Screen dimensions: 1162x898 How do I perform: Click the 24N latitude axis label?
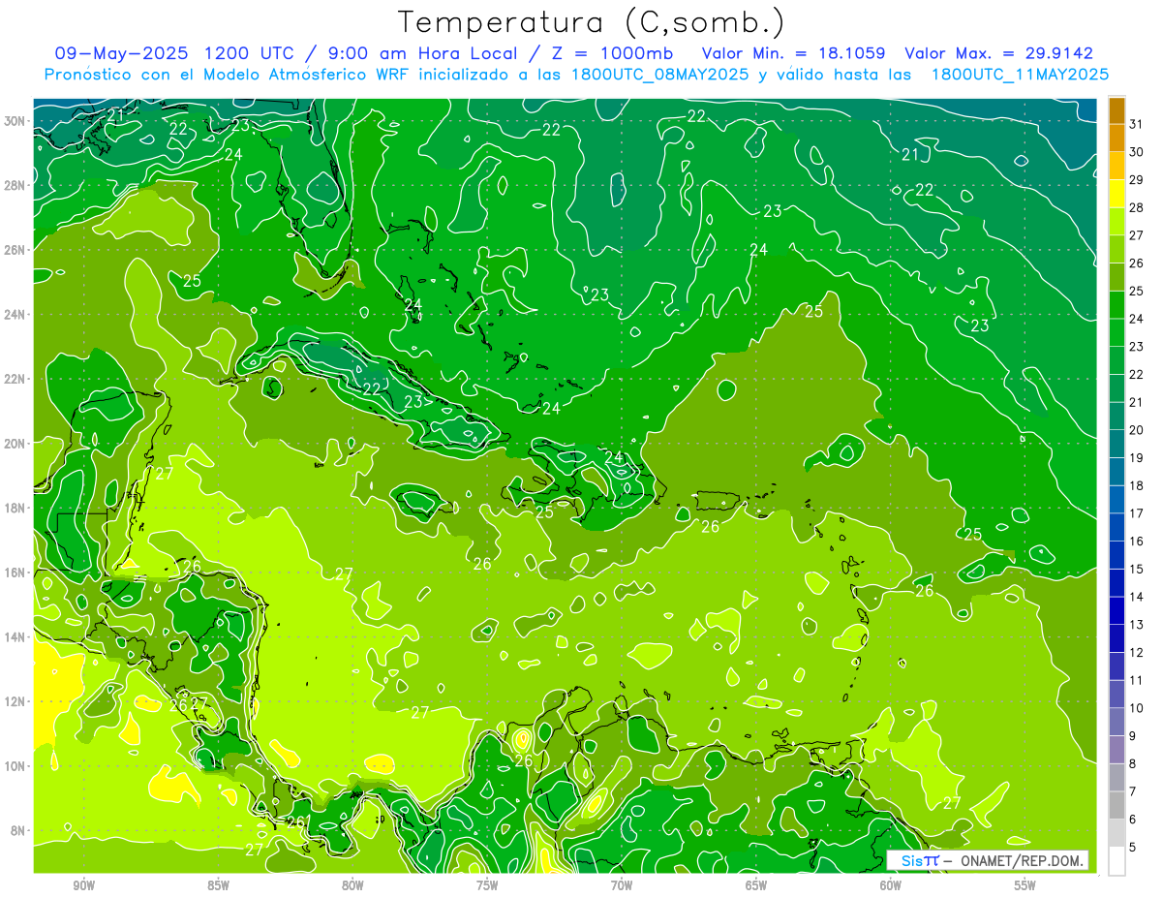click(15, 315)
